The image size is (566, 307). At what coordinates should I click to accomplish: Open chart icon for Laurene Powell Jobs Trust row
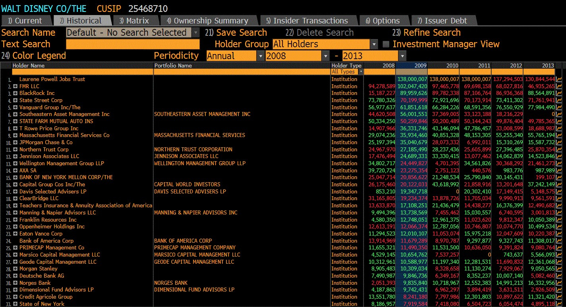click(559, 79)
